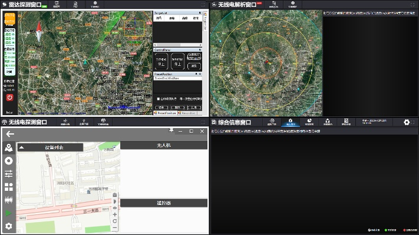Select the map location icon in left sidebar
Screen dimensions: 419x235
click(x=9, y=147)
